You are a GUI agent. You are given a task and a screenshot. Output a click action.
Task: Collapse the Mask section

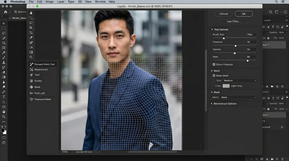(x=212, y=92)
